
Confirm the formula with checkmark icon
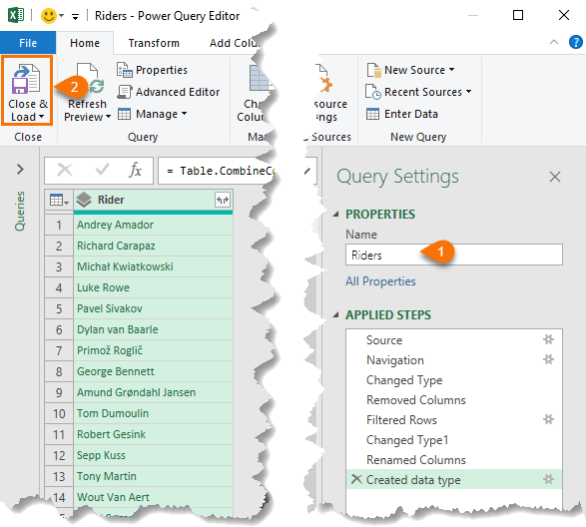(x=102, y=170)
